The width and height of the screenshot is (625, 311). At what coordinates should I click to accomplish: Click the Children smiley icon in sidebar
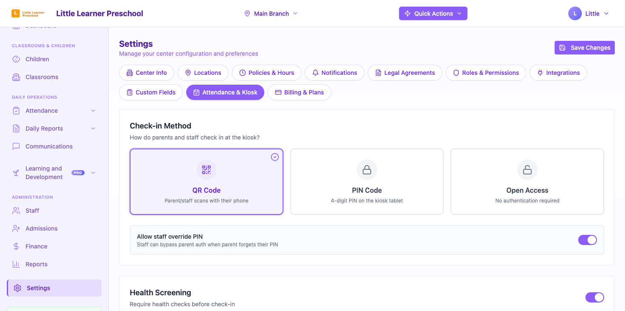coord(16,59)
